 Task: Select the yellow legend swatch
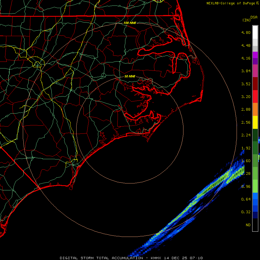coord(255,122)
